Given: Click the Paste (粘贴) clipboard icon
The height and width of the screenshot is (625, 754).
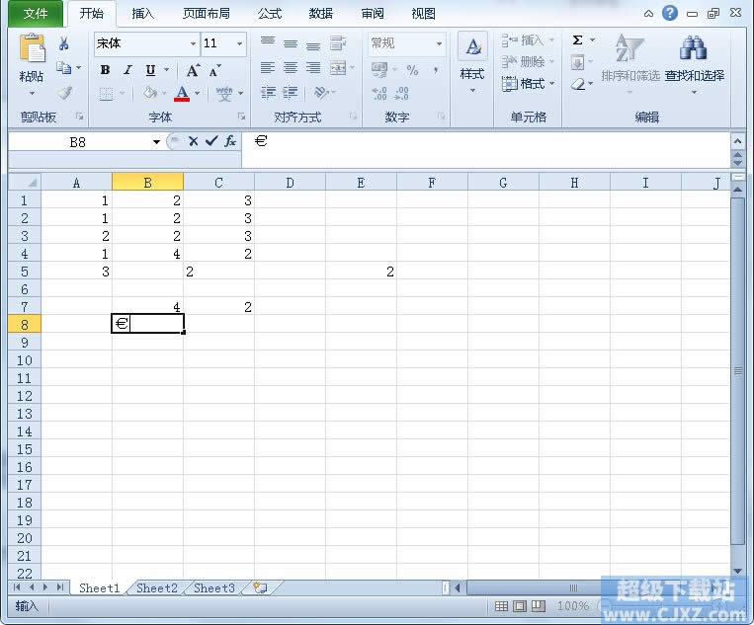Looking at the screenshot, I should (32, 51).
